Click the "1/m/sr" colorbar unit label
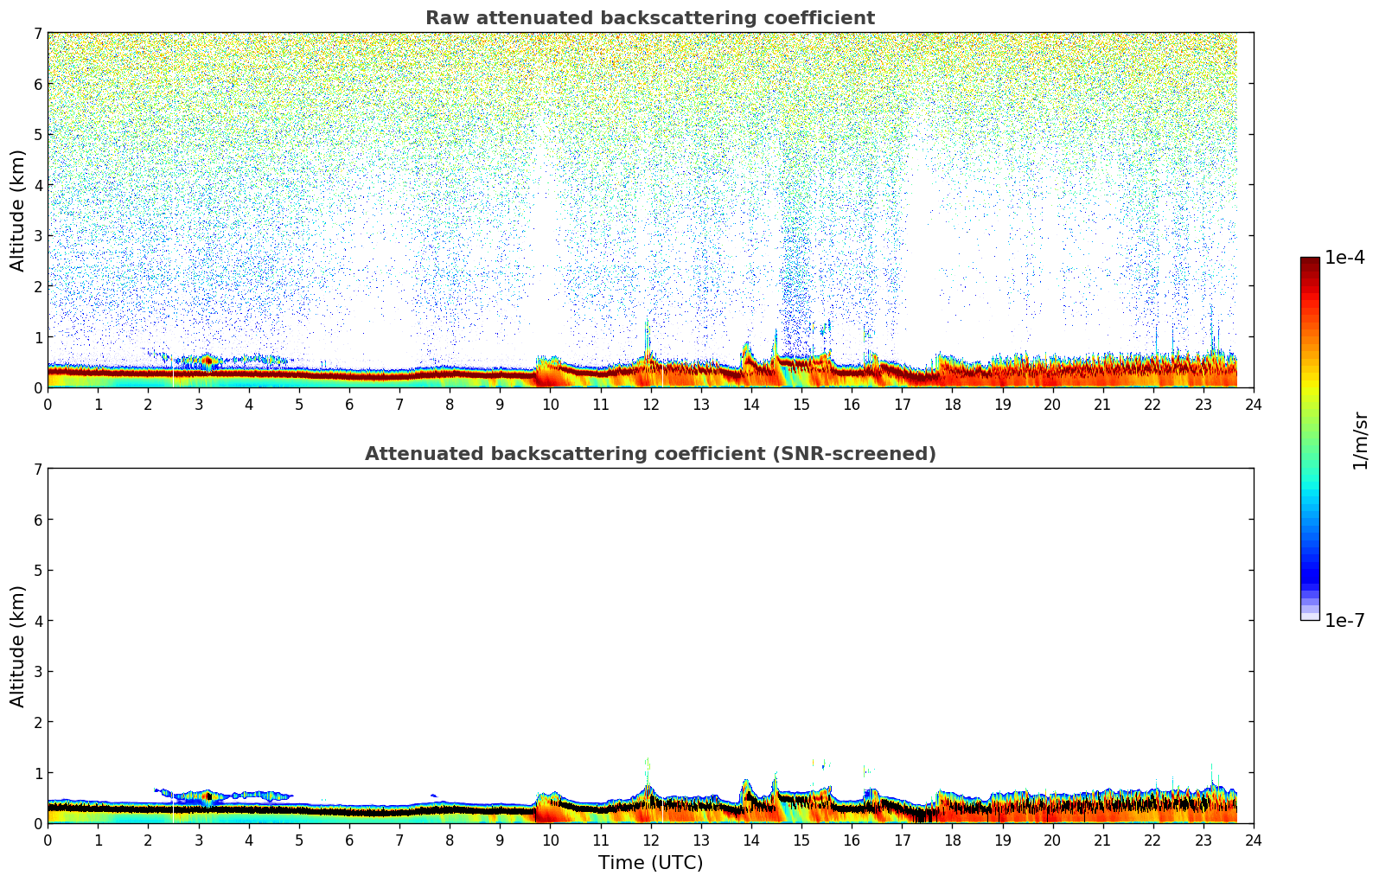1379x882 pixels. [1361, 440]
